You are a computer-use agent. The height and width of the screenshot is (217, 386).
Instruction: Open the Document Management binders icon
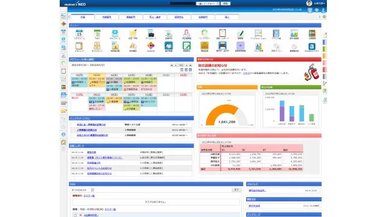coord(312,34)
